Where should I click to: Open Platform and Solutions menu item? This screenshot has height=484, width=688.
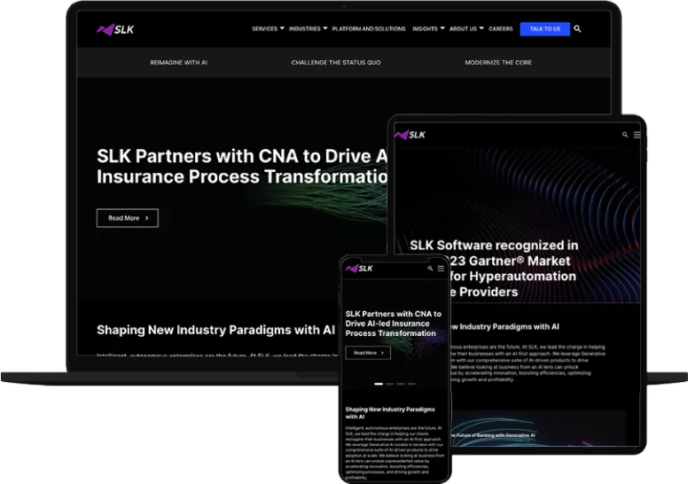[x=368, y=29]
